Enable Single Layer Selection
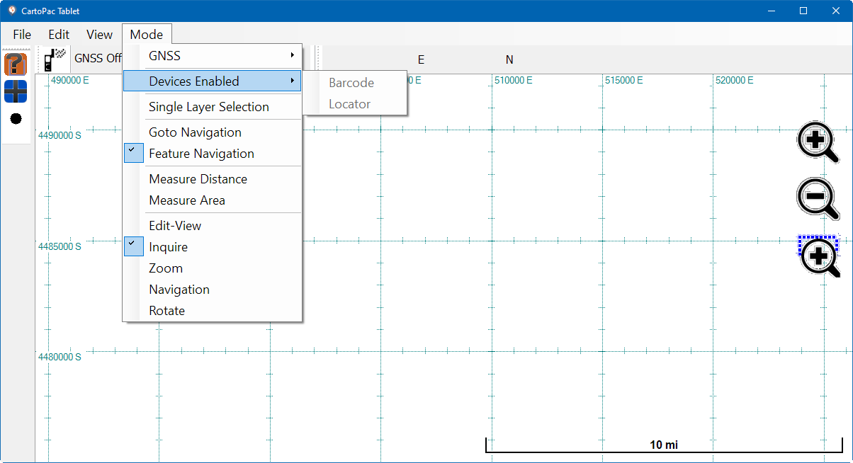The height and width of the screenshot is (463, 853). click(x=208, y=107)
